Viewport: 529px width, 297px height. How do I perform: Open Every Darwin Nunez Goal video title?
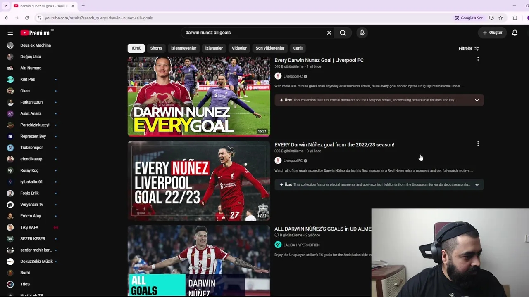[x=319, y=60]
